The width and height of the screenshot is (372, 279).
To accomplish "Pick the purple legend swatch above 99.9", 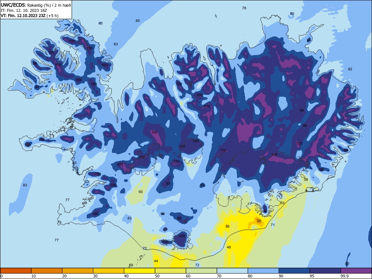I will pyautogui.click(x=356, y=271).
